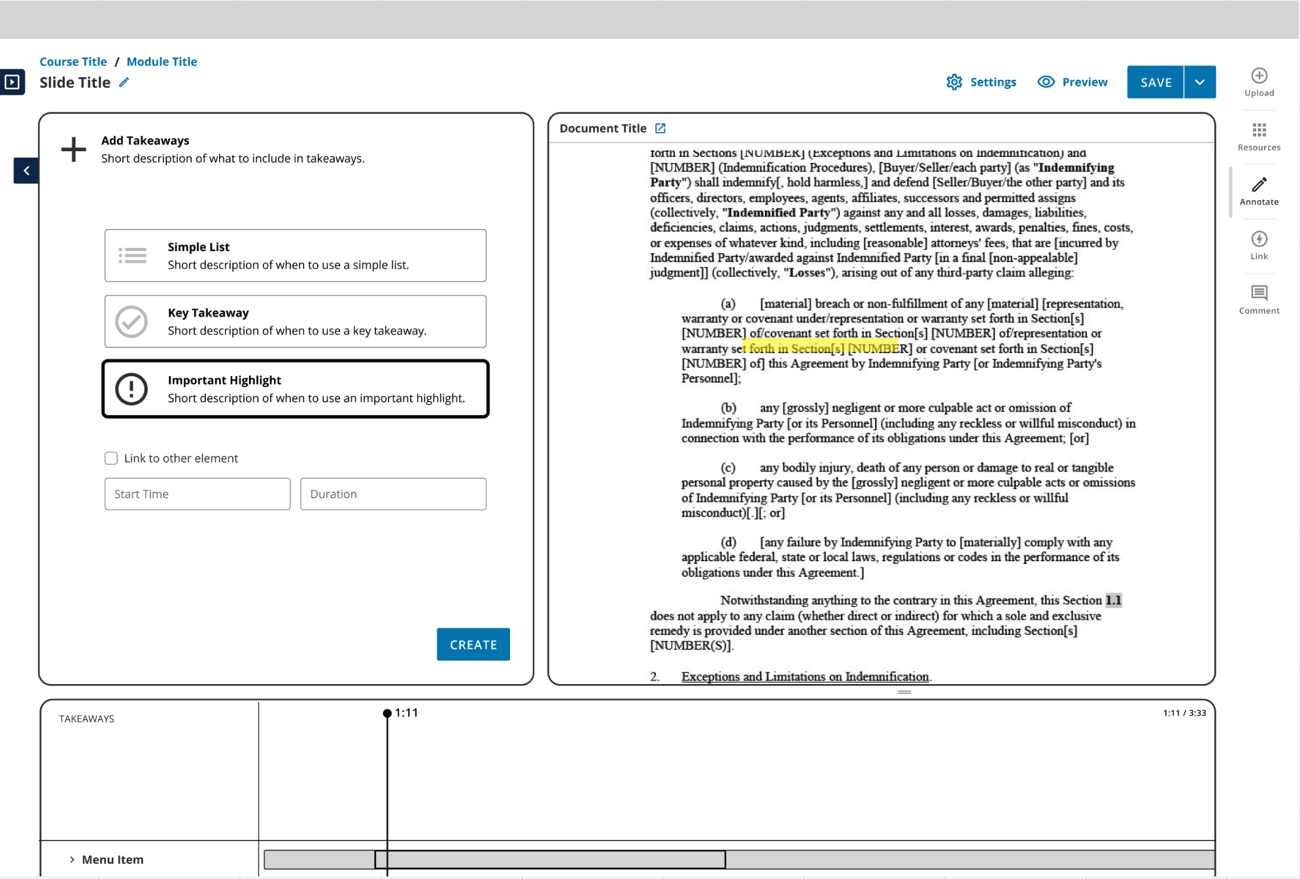This screenshot has height=879, width=1300.
Task: Navigate to Module Title breadcrumb
Action: point(162,61)
